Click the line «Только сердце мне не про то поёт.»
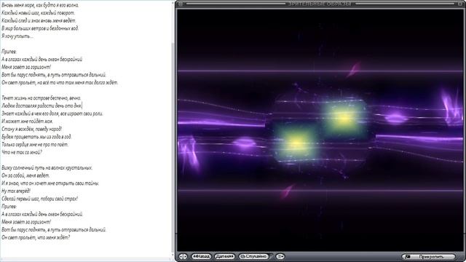 pyautogui.click(x=35, y=144)
